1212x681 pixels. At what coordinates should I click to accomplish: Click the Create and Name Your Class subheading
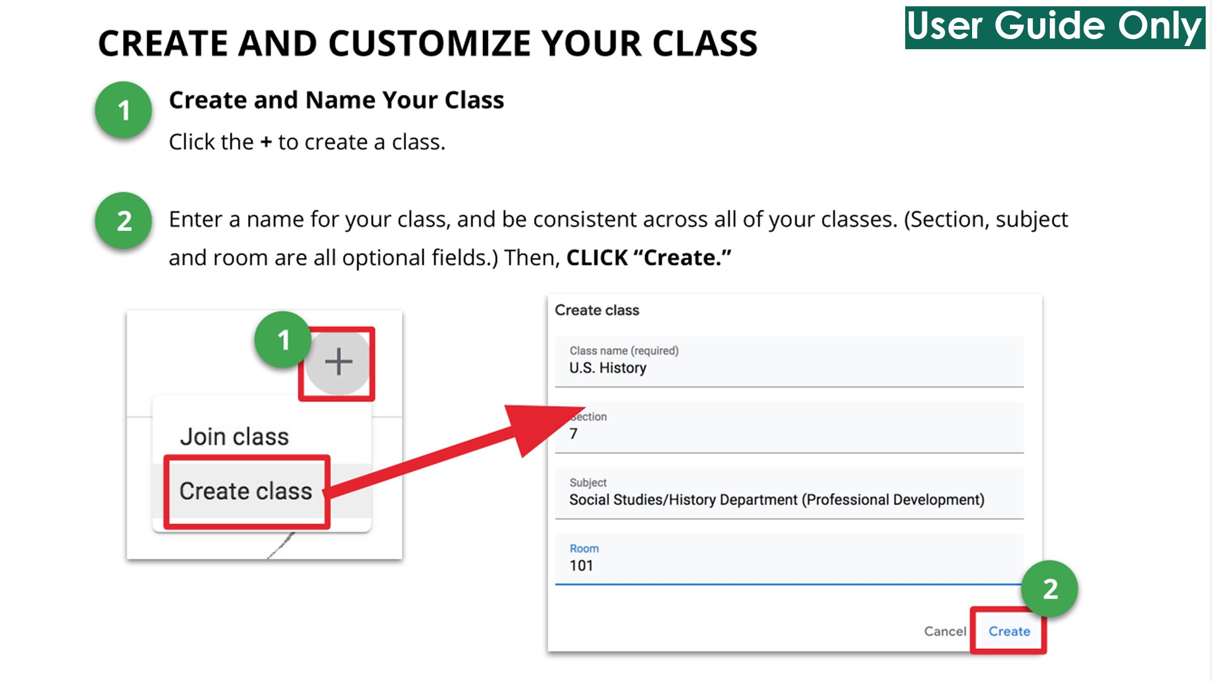[x=336, y=100]
